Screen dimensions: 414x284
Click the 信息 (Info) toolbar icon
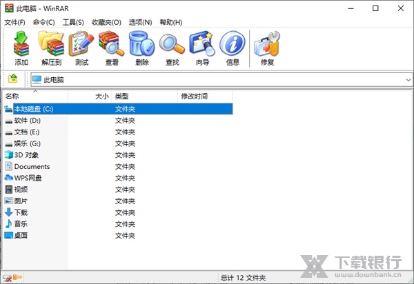233,43
